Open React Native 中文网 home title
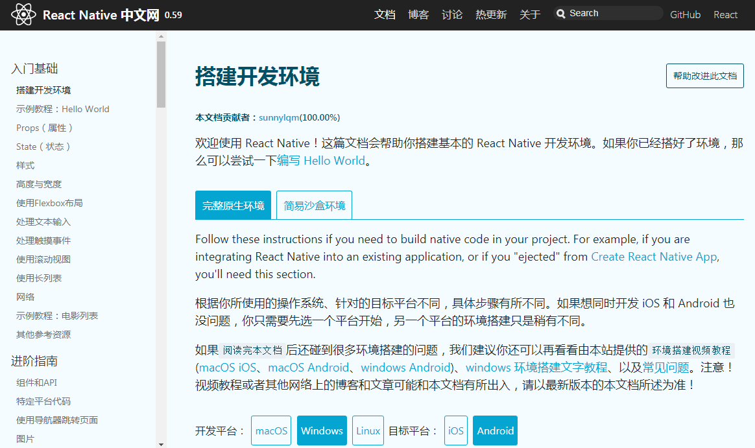755x448 pixels. [x=101, y=15]
